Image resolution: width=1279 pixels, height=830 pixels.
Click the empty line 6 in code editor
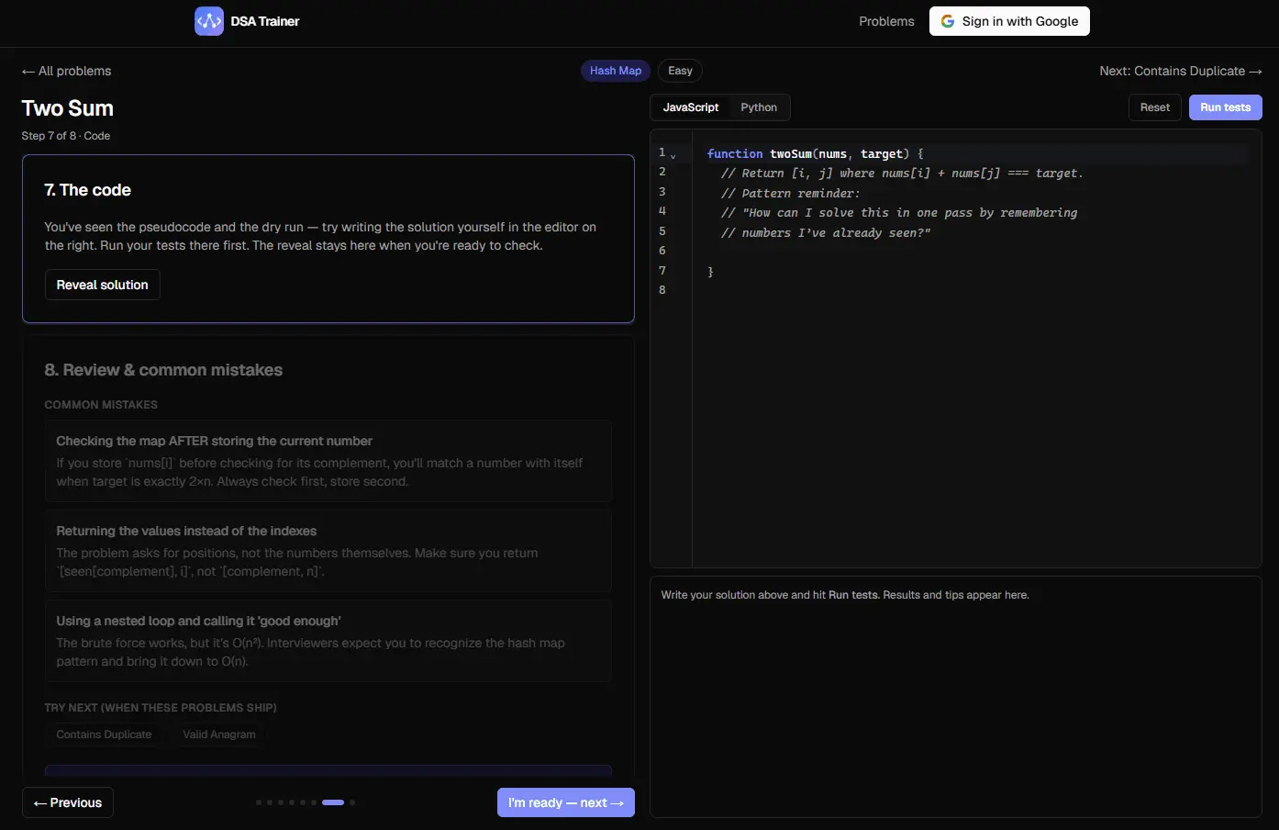973,252
